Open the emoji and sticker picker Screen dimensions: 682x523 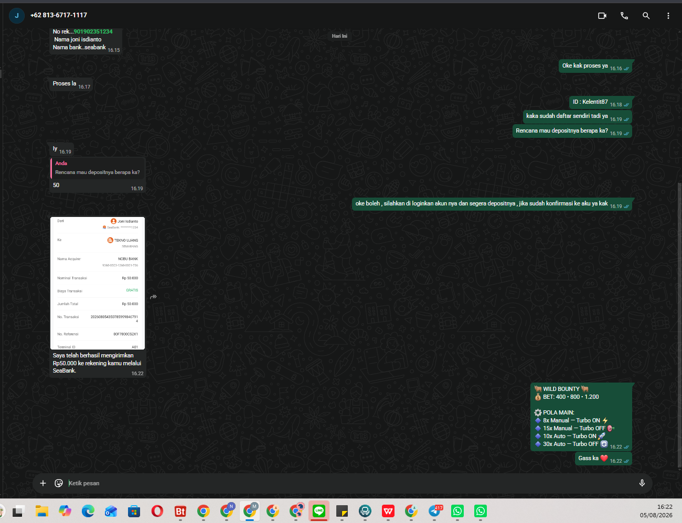click(59, 483)
